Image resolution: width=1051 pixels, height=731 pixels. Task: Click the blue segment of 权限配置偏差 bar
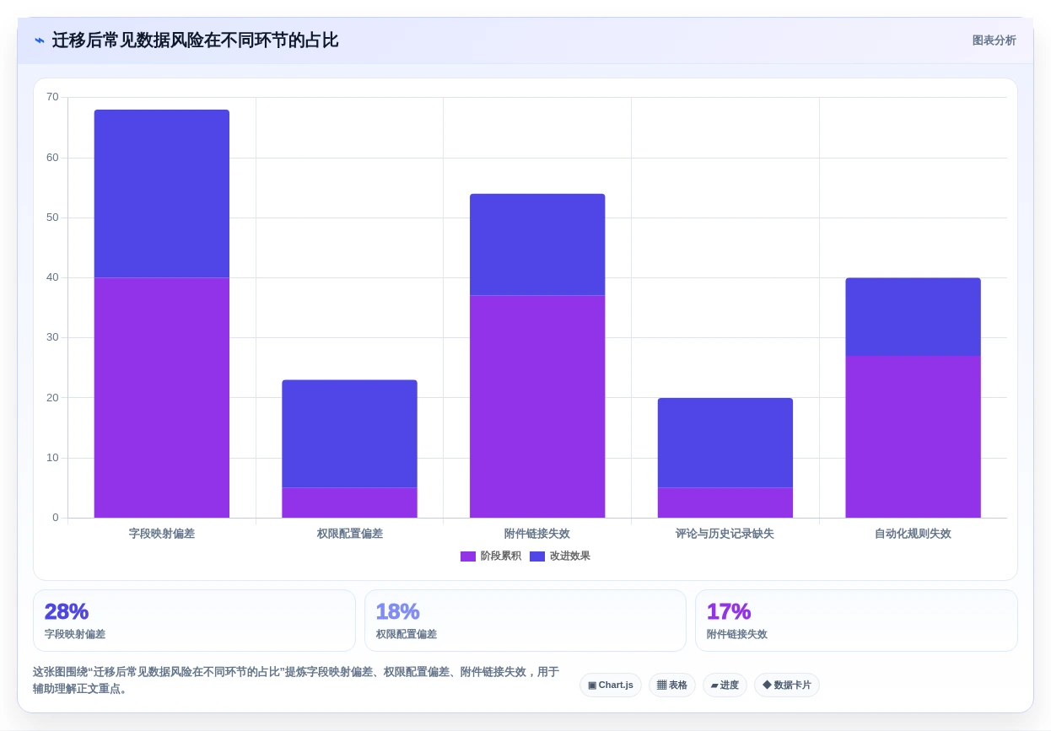point(349,434)
